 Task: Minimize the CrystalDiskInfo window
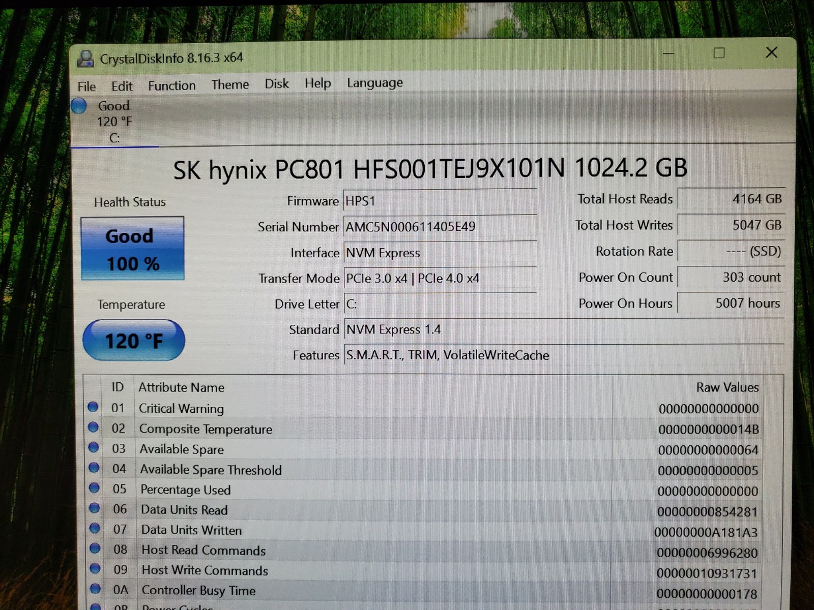click(668, 53)
